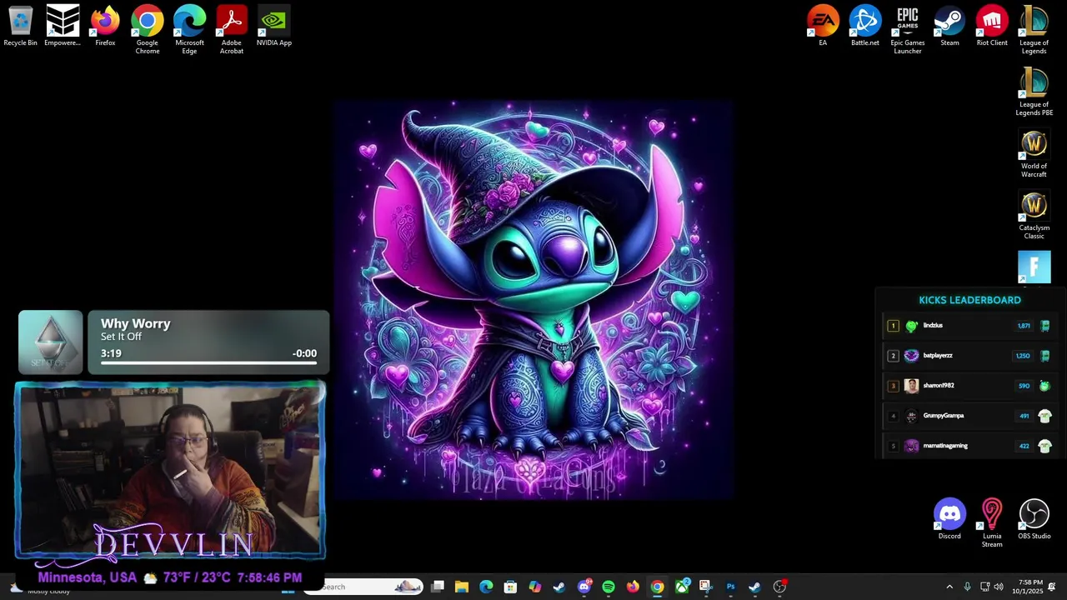Open the Steam taskbar icon beside Copilot
This screenshot has width=1067, height=600.
(x=559, y=587)
